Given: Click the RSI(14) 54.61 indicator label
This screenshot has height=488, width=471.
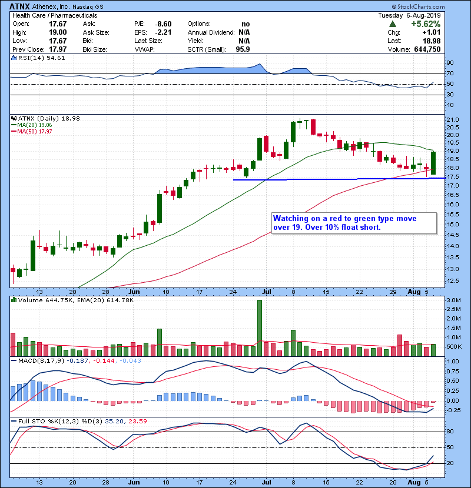Looking at the screenshot, I should click(x=41, y=58).
